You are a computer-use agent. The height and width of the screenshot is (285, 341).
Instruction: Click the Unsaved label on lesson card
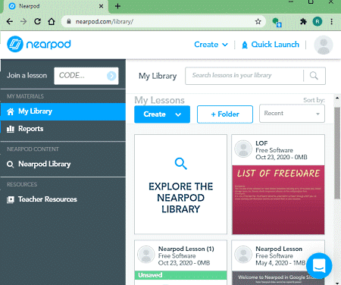click(150, 275)
